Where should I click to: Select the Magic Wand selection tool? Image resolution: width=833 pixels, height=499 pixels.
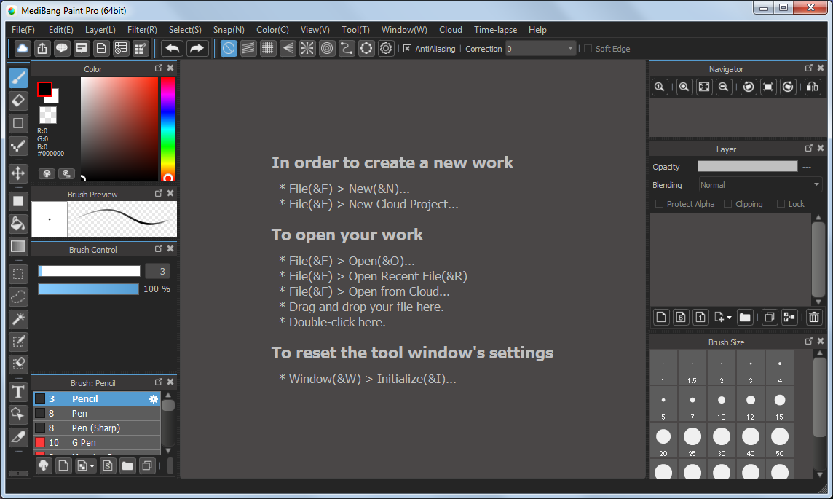pos(17,318)
